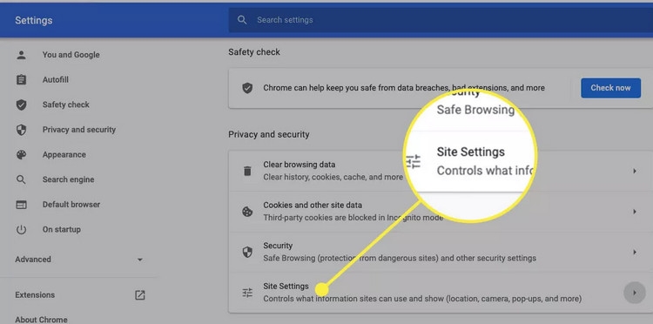Select Privacy and security in sidebar
This screenshot has height=324, width=653.
79,130
